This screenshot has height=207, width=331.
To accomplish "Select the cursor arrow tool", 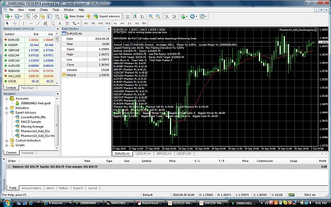I will pos(7,23).
